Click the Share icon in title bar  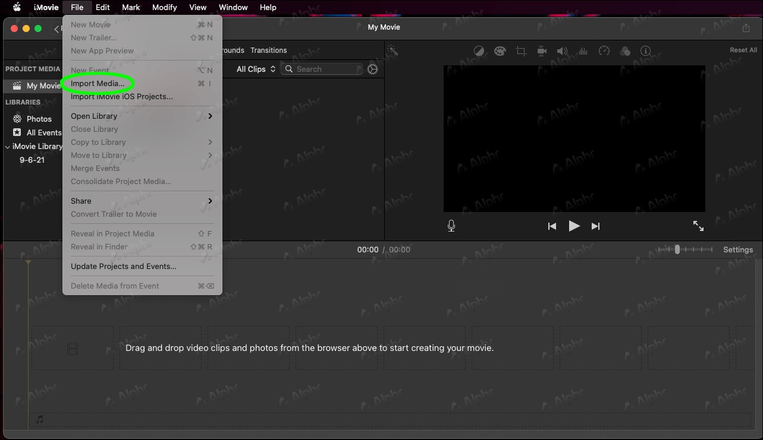coord(746,28)
